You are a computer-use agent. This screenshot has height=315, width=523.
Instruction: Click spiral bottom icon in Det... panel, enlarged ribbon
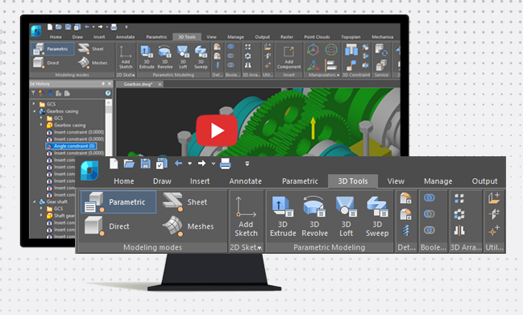[405, 230]
